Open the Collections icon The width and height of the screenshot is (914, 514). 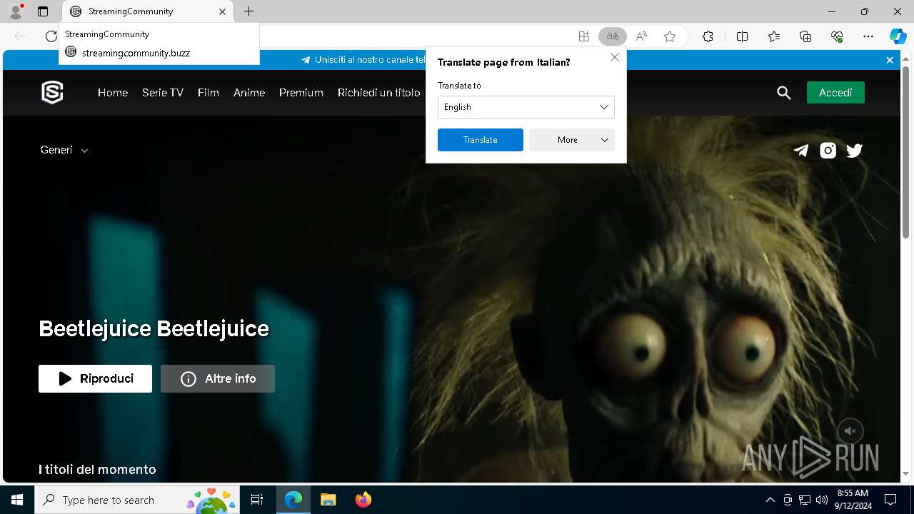click(x=805, y=36)
